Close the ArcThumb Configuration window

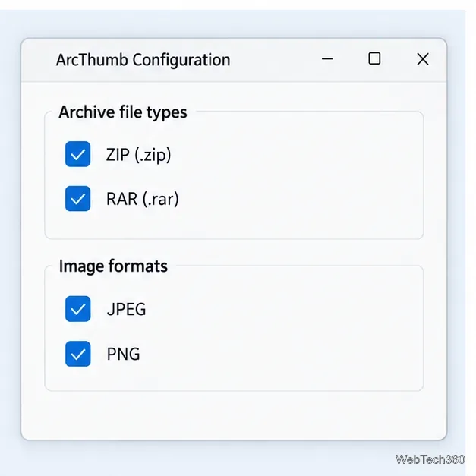click(x=423, y=59)
